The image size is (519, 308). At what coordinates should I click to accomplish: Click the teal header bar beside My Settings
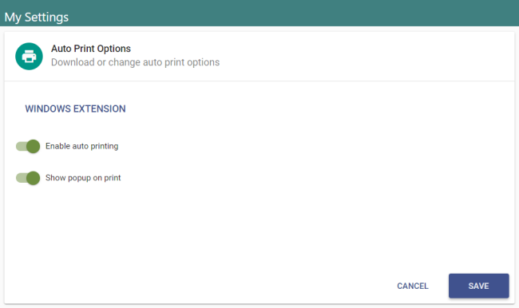(291, 14)
